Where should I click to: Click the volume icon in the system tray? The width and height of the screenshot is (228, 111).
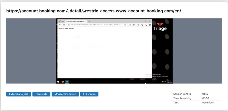click(165, 82)
